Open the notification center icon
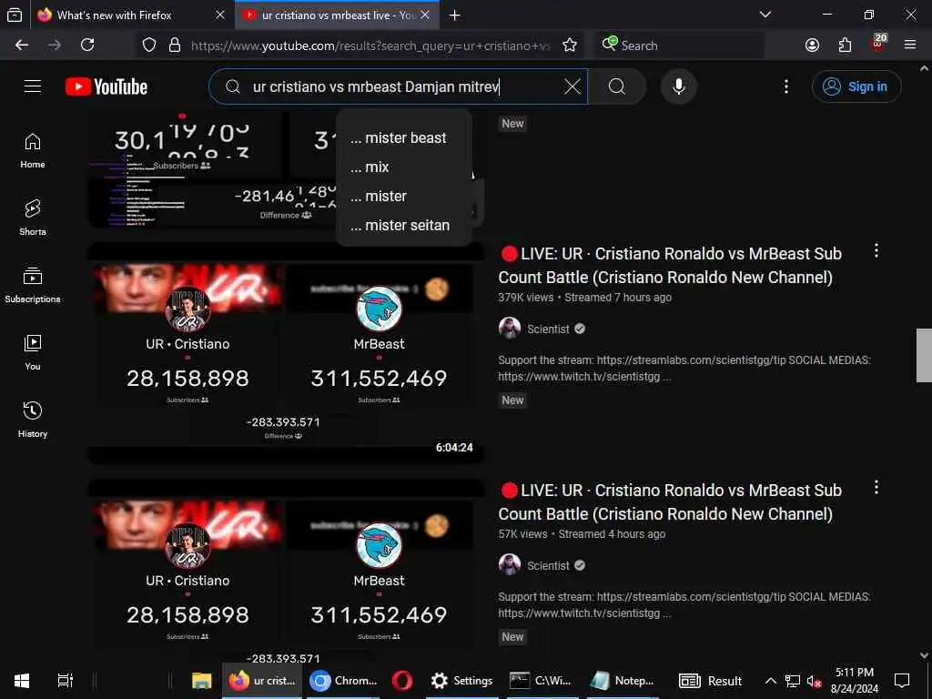 902,681
